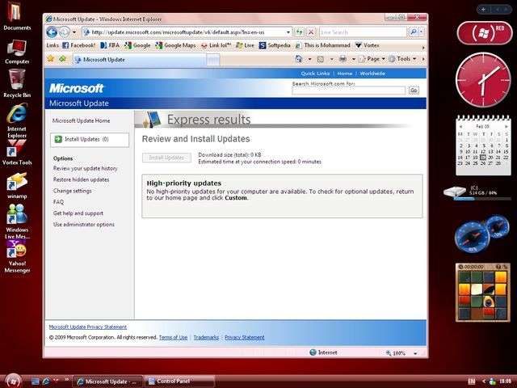This screenshot has height=388, width=517.
Task: Click the Search Microsoft.com input field
Action: [x=348, y=91]
